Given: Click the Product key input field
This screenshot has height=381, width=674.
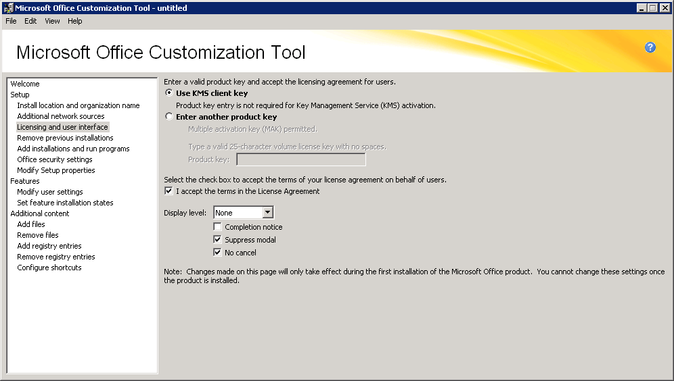Looking at the screenshot, I should point(301,159).
